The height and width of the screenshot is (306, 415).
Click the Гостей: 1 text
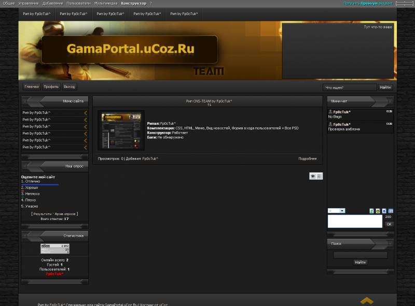click(x=55, y=265)
